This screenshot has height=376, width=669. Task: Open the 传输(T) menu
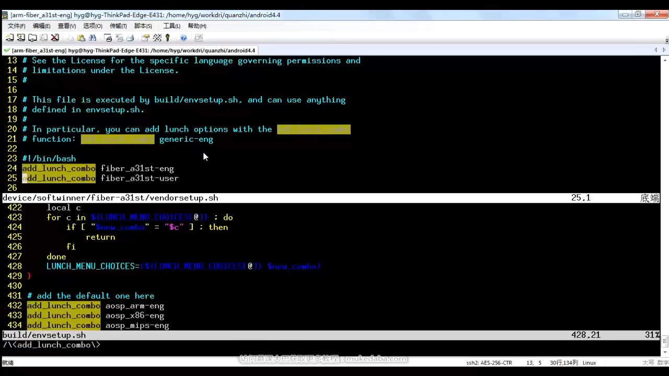coord(118,26)
